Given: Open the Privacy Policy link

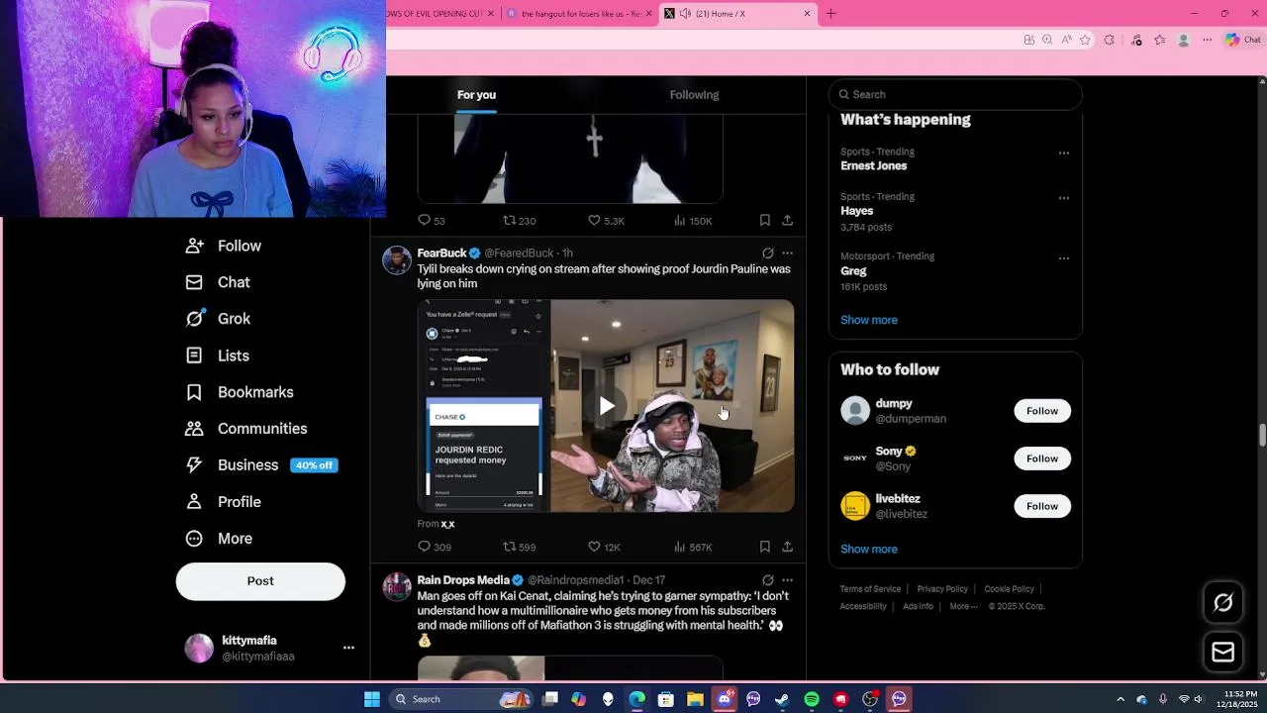Looking at the screenshot, I should [x=942, y=589].
